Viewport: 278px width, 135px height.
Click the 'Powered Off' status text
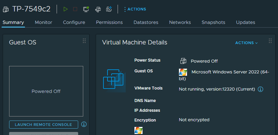204,61
